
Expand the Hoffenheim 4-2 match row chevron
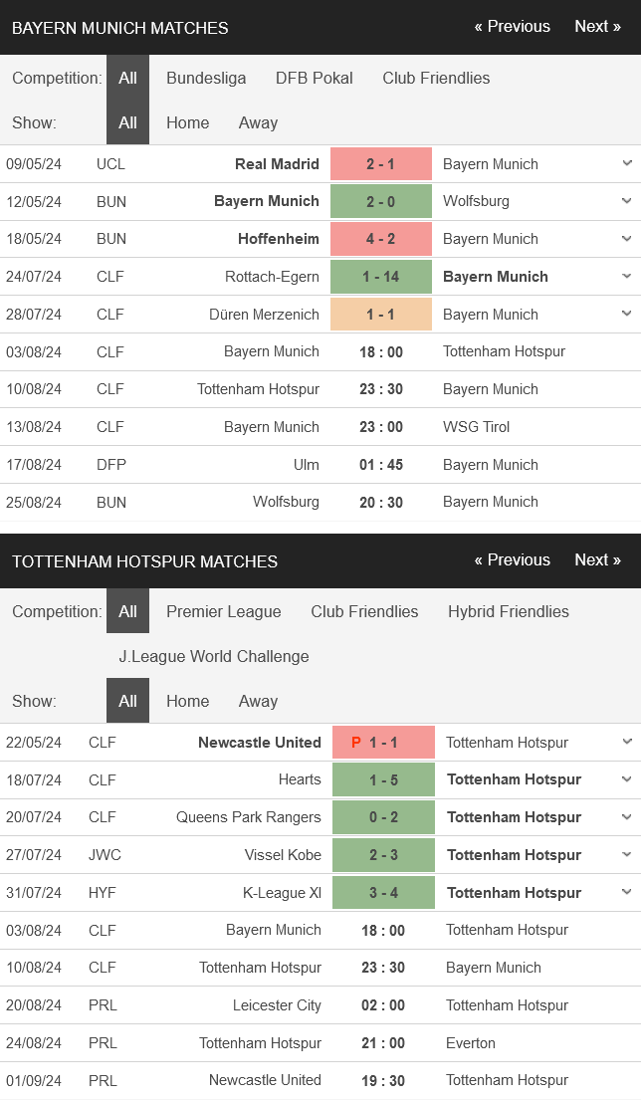pos(627,239)
